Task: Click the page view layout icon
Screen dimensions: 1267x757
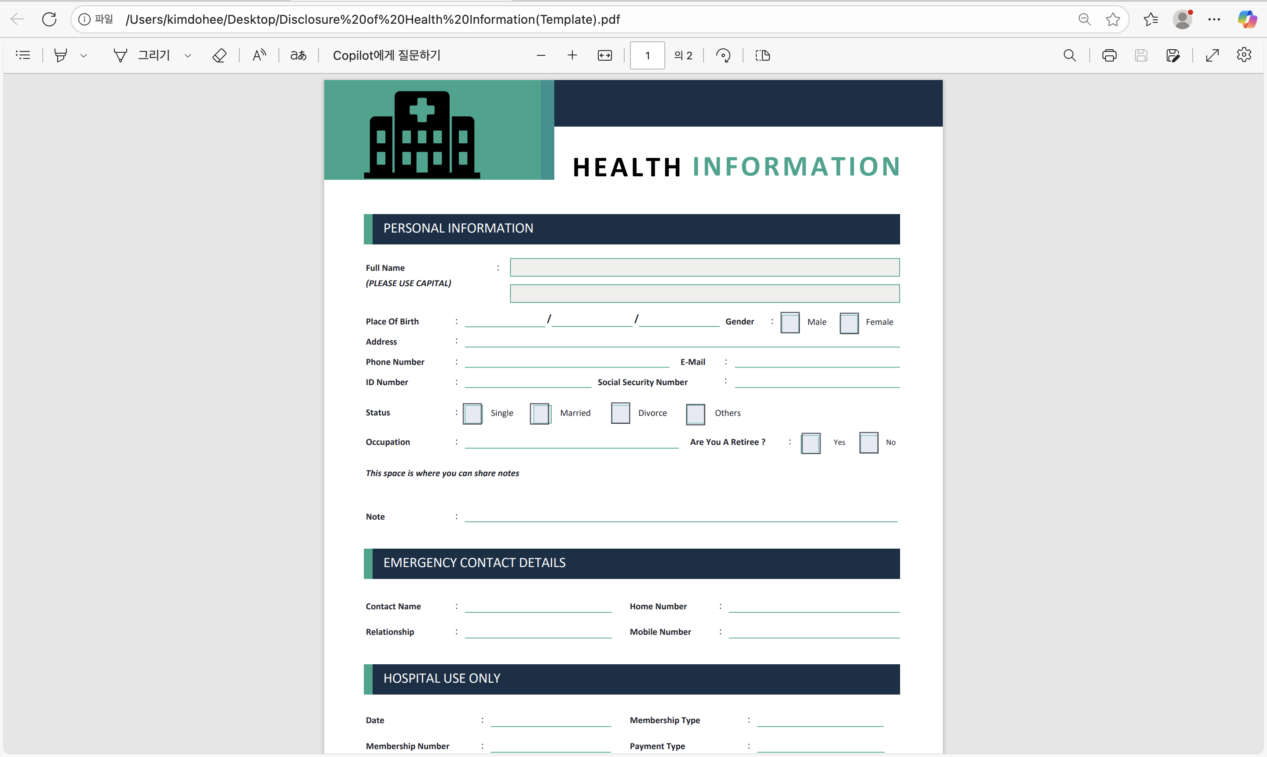Action: (x=763, y=55)
